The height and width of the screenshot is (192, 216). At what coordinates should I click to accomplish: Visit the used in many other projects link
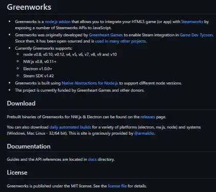[x=121, y=41]
